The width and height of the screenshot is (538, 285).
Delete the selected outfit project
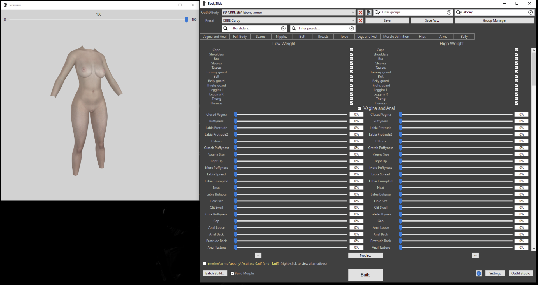click(360, 12)
